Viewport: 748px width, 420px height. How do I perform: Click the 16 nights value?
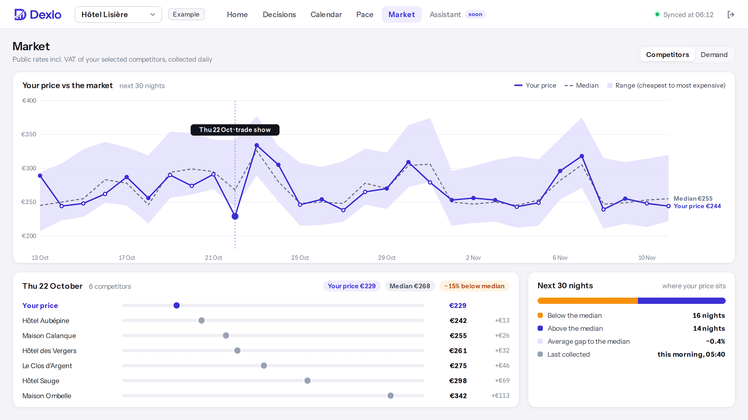click(709, 315)
